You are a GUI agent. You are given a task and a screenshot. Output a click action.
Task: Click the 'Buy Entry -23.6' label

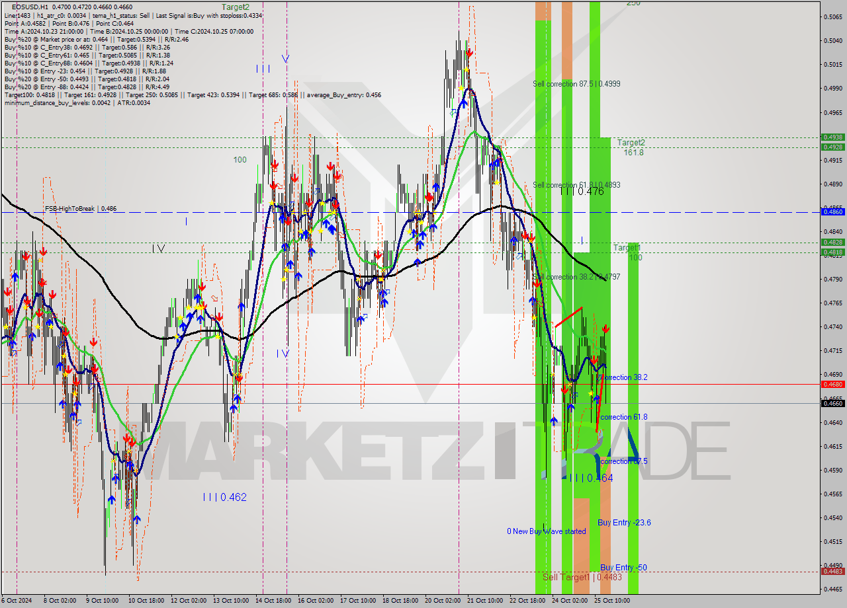(624, 523)
